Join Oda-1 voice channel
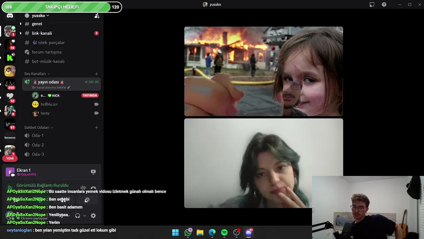This screenshot has height=239, width=424. point(62,135)
